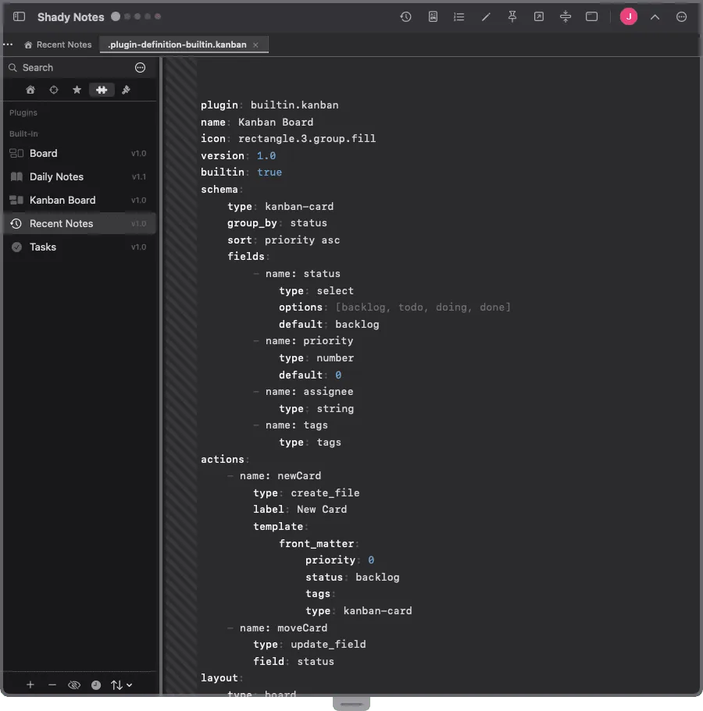The height and width of the screenshot is (711, 703).
Task: Click the Built-in group label
Action: (x=23, y=133)
